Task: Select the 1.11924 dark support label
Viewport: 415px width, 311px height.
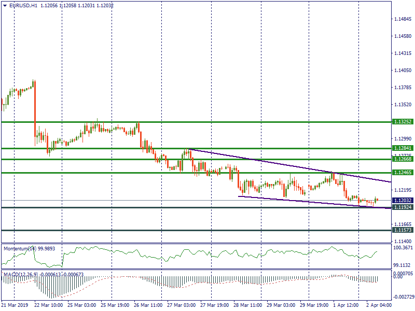Action: (402, 207)
